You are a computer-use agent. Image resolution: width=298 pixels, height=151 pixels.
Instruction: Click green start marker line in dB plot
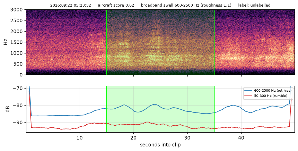tap(107, 109)
